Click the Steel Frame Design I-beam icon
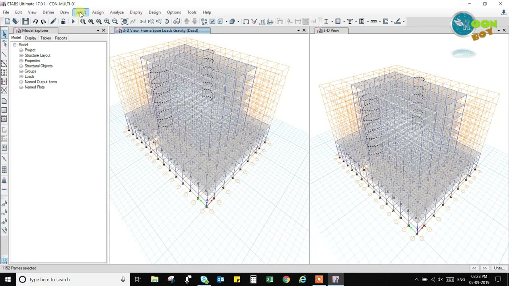 coord(326,21)
